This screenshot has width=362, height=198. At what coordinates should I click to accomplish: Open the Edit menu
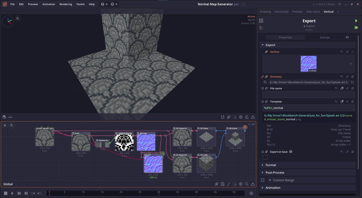(21, 4)
